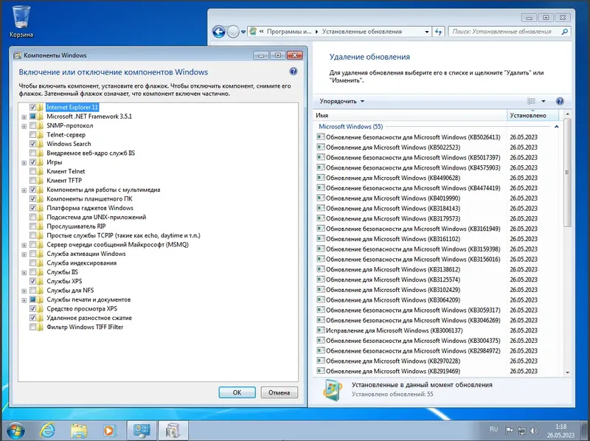Image resolution: width=590 pixels, height=441 pixels.
Task: Open Windows Media Player from the taskbar
Action: click(x=109, y=429)
